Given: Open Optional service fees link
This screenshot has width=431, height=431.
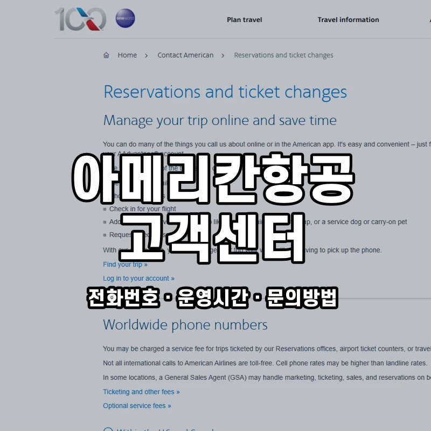Looking at the screenshot, I should (x=137, y=406).
